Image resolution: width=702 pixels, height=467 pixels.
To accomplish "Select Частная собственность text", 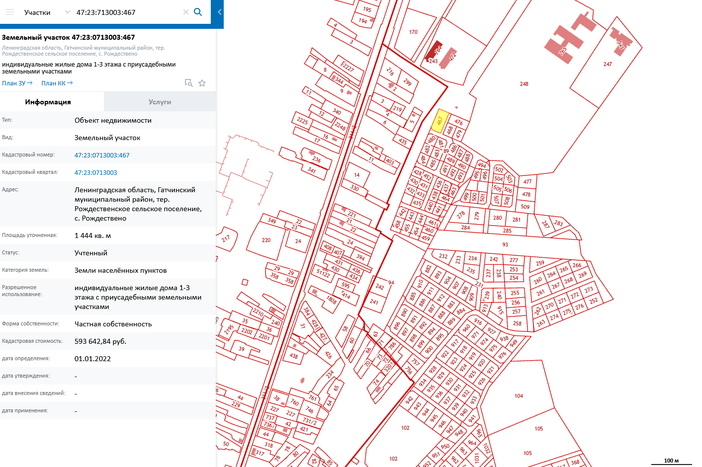I will [x=113, y=324].
